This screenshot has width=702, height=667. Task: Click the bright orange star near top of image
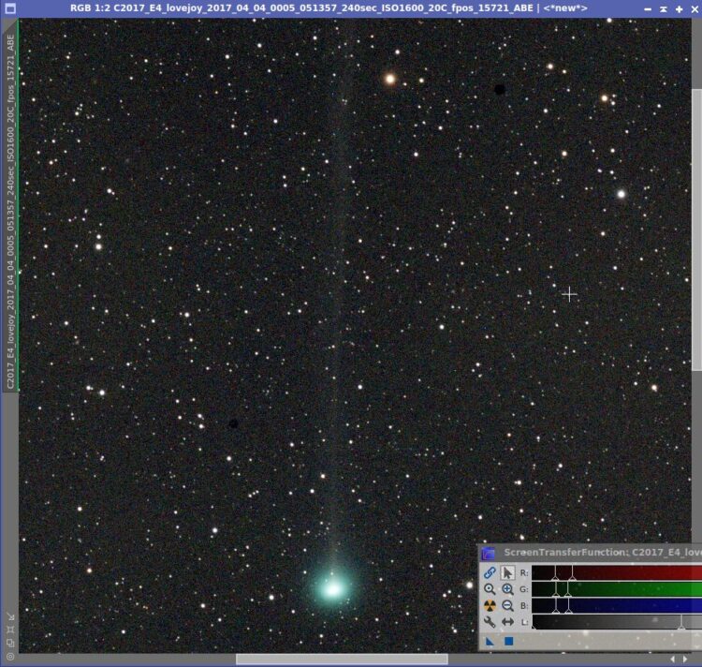coord(390,80)
